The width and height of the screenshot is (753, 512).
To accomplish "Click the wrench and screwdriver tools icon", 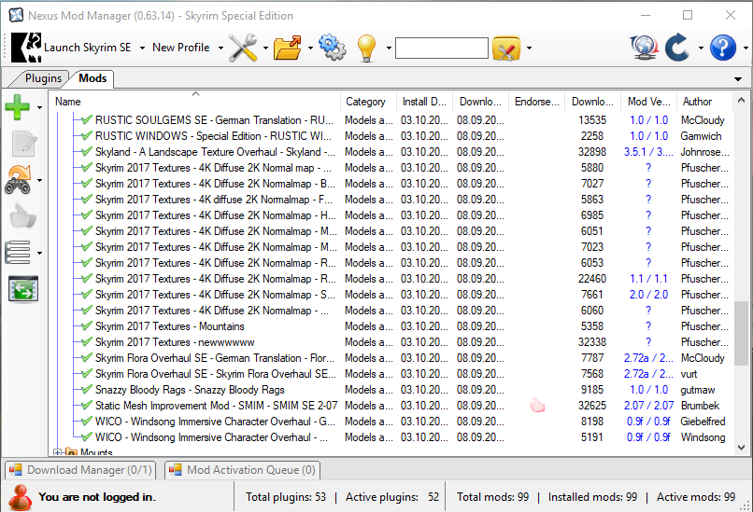I will 243,48.
